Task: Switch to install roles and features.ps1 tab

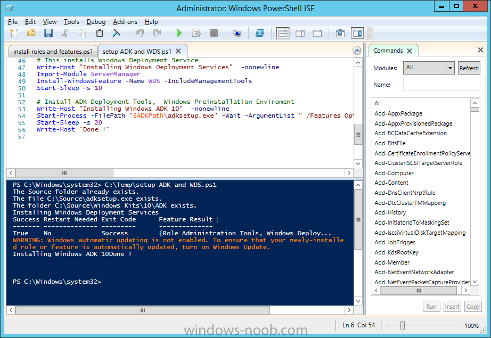Action: pos(53,51)
